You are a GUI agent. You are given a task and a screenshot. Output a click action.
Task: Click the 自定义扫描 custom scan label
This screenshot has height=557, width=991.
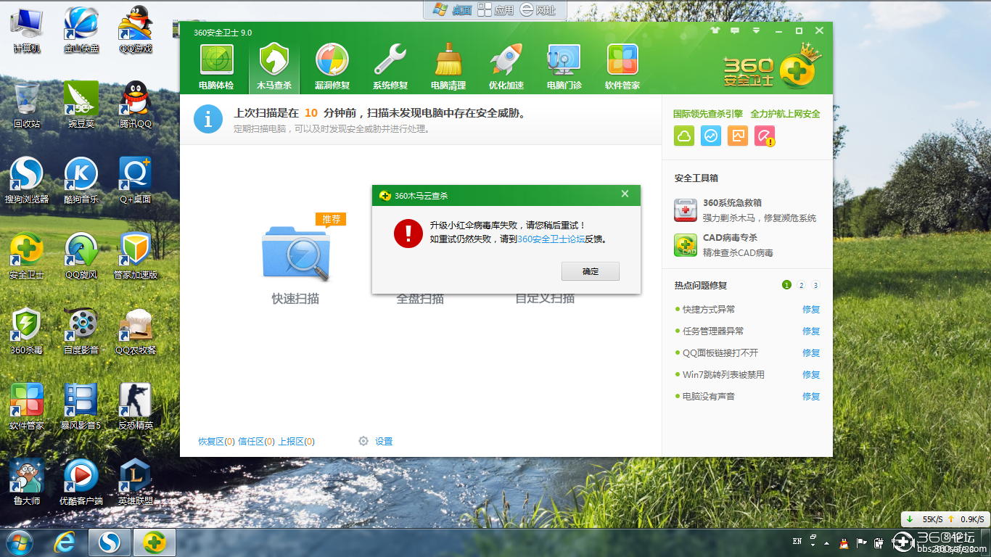545,299
